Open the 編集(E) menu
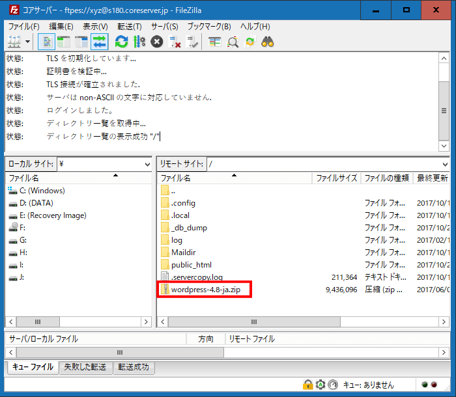 click(61, 27)
